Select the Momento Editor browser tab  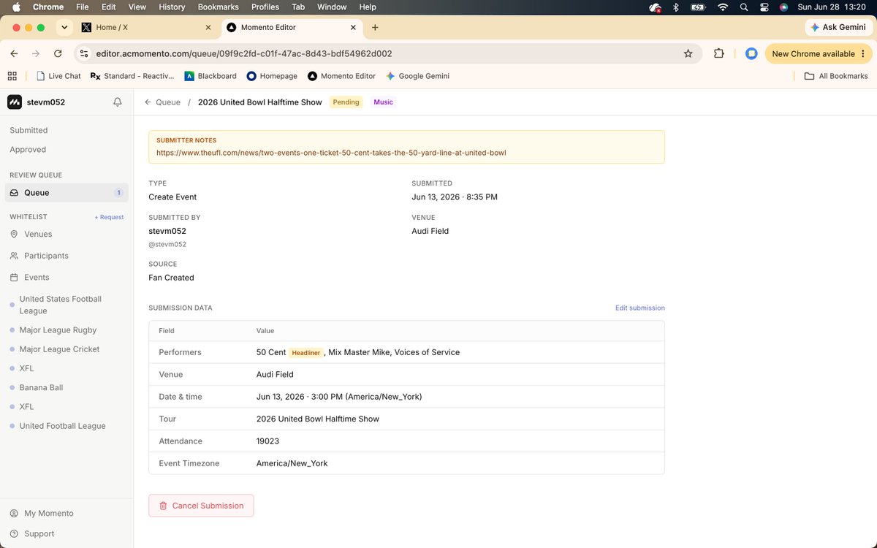(292, 28)
